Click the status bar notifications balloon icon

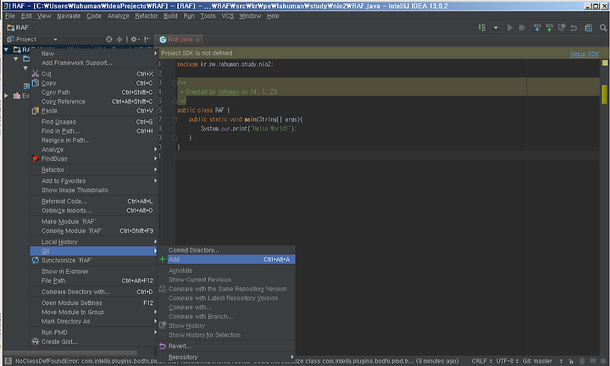(593, 361)
